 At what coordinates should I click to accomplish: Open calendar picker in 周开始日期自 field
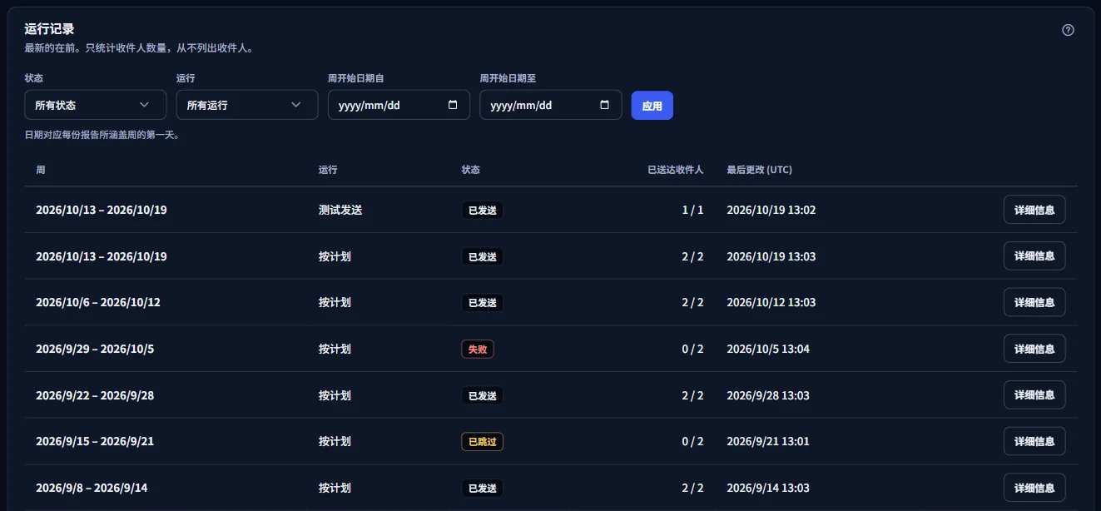coord(453,105)
